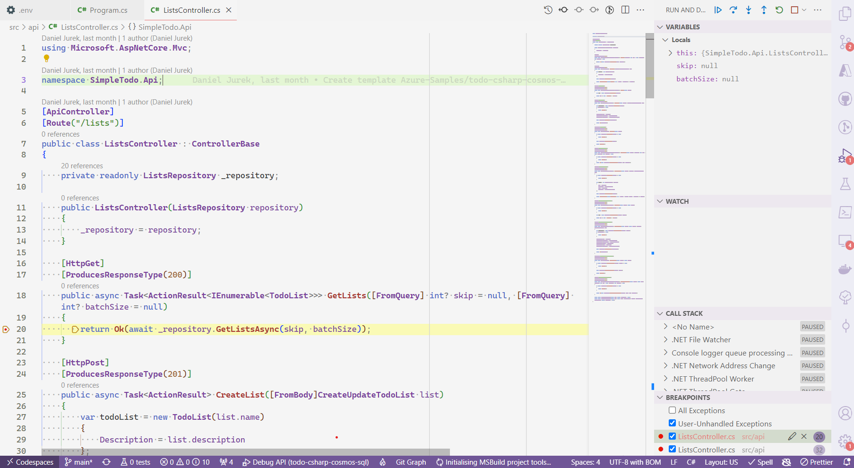854x468 pixels.
Task: Open the GitHub view in activity bar
Action: [845, 99]
